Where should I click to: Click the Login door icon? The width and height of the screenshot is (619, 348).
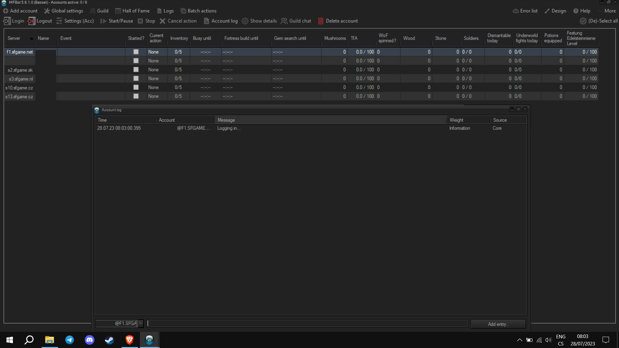coord(7,21)
